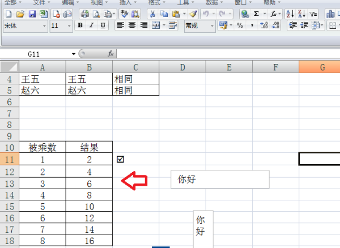Open the 视图 menu

99,2
